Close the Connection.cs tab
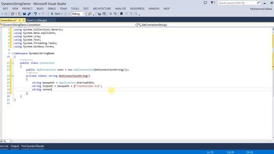274x154 pixels. [24, 20]
